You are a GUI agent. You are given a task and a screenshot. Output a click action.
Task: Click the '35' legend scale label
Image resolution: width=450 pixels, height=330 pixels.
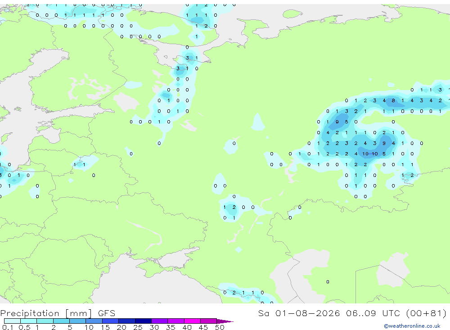(x=171, y=327)
